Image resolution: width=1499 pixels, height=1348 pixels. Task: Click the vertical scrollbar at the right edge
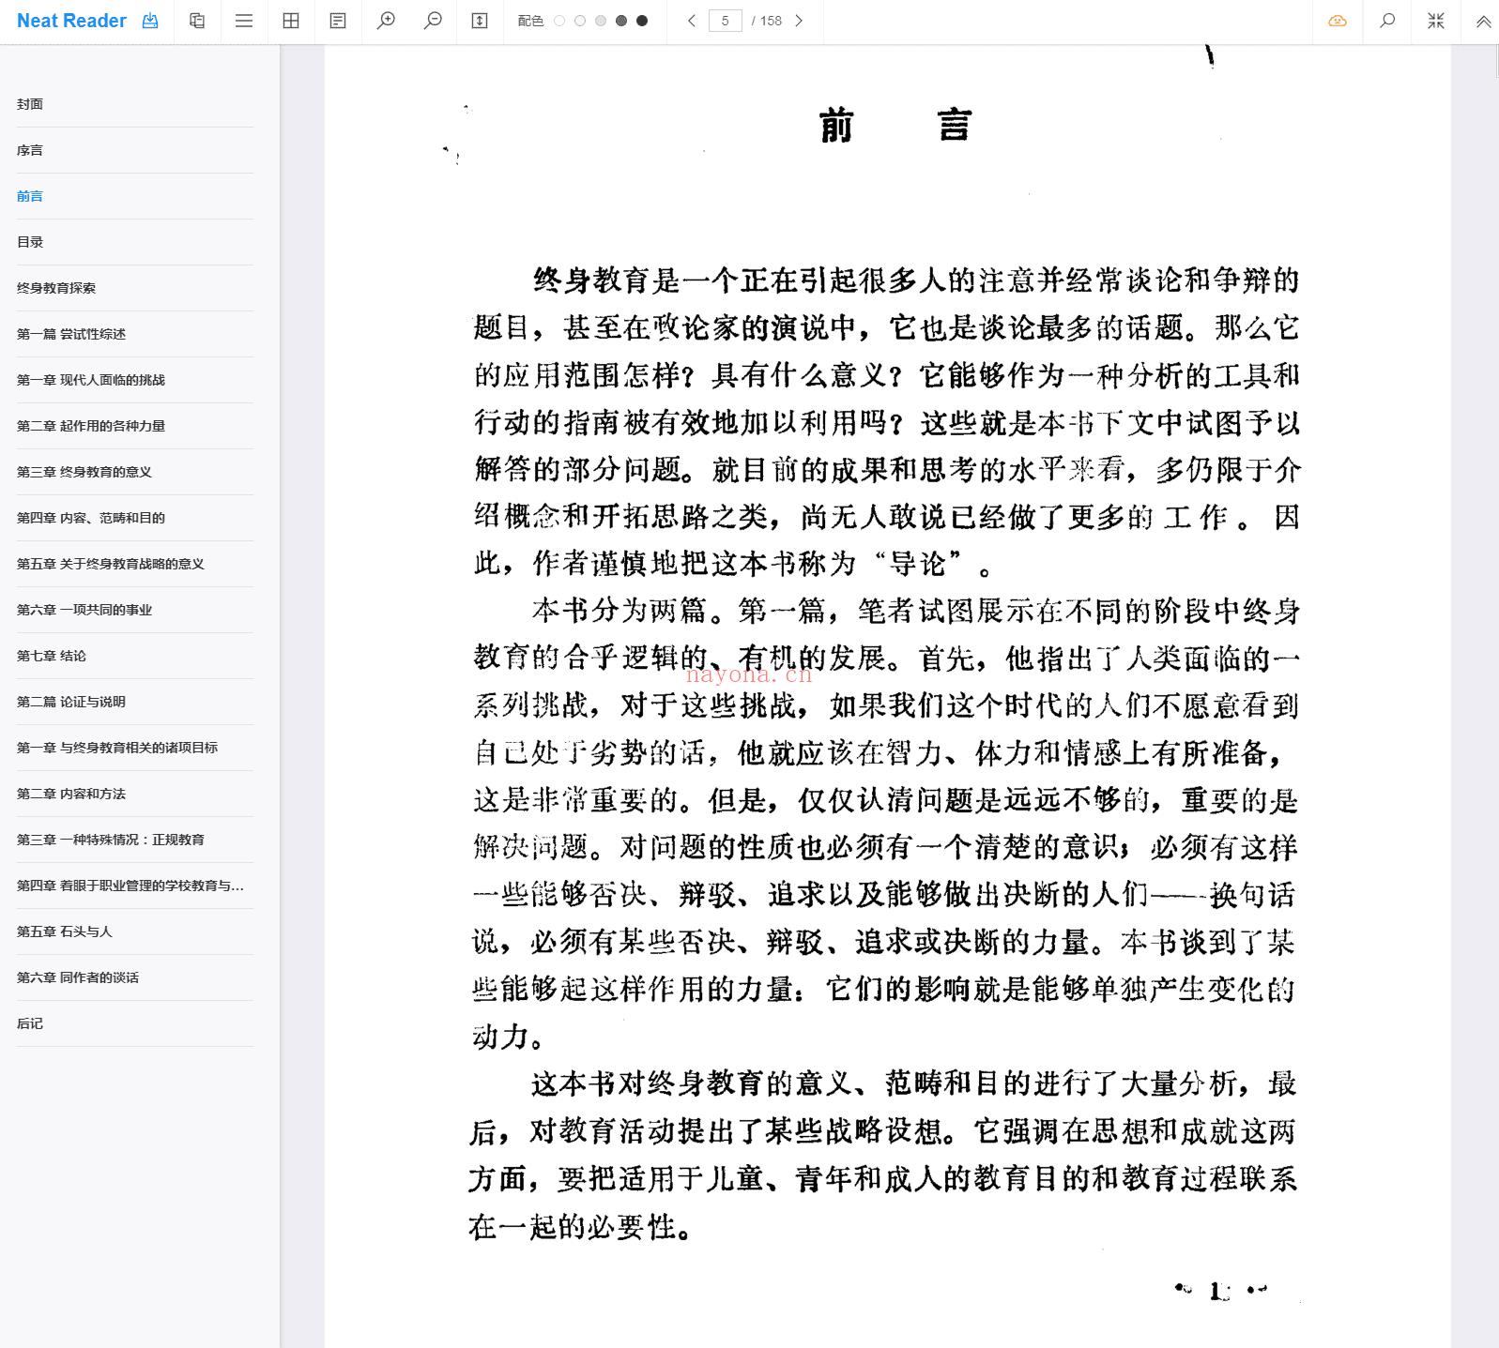1495,61
